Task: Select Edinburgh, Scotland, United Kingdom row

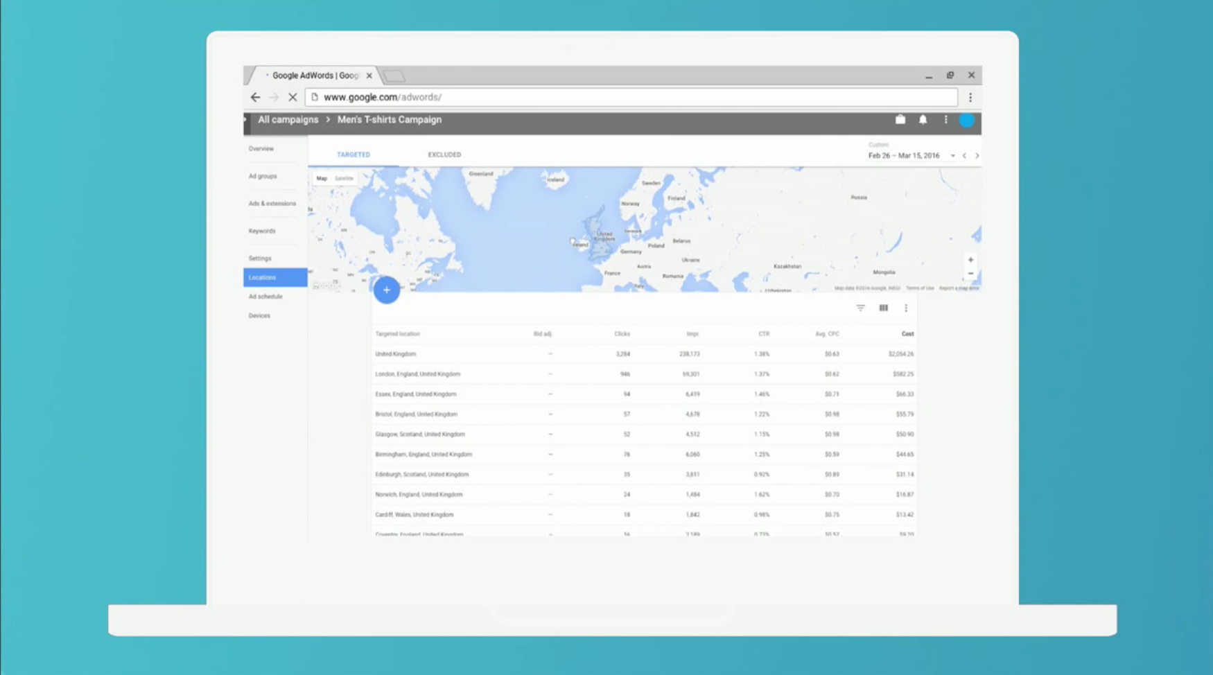Action: click(x=644, y=475)
